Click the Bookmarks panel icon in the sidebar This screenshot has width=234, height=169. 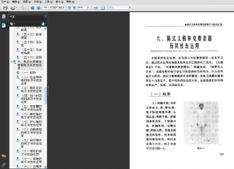point(4,25)
